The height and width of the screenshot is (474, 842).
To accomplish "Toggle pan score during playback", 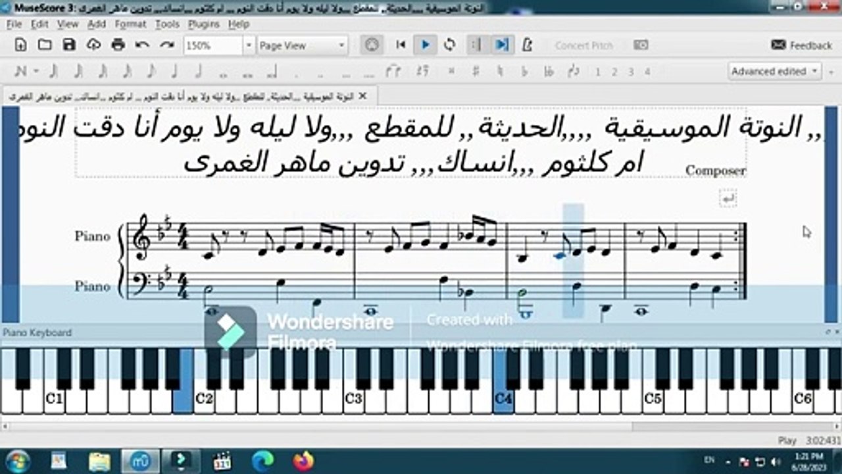I will (502, 45).
